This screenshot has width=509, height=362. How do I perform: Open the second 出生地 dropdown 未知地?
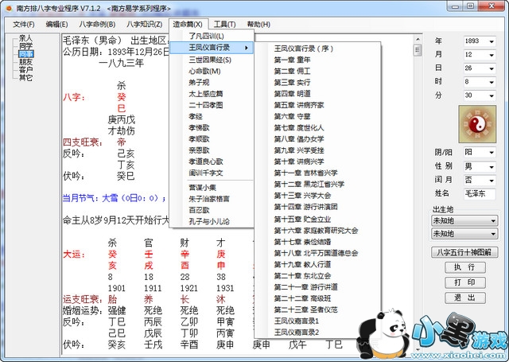point(464,234)
